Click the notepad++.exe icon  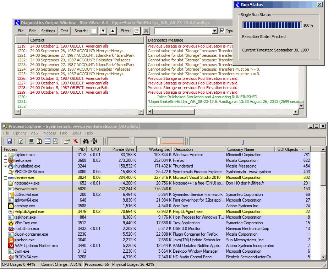pyautogui.click(x=11, y=183)
